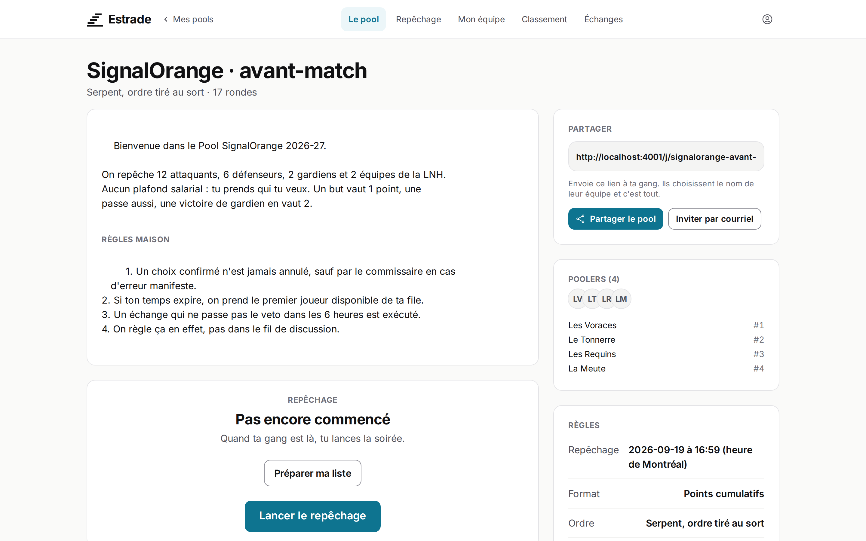This screenshot has width=866, height=541.
Task: Select La Meute team row
Action: (666, 368)
